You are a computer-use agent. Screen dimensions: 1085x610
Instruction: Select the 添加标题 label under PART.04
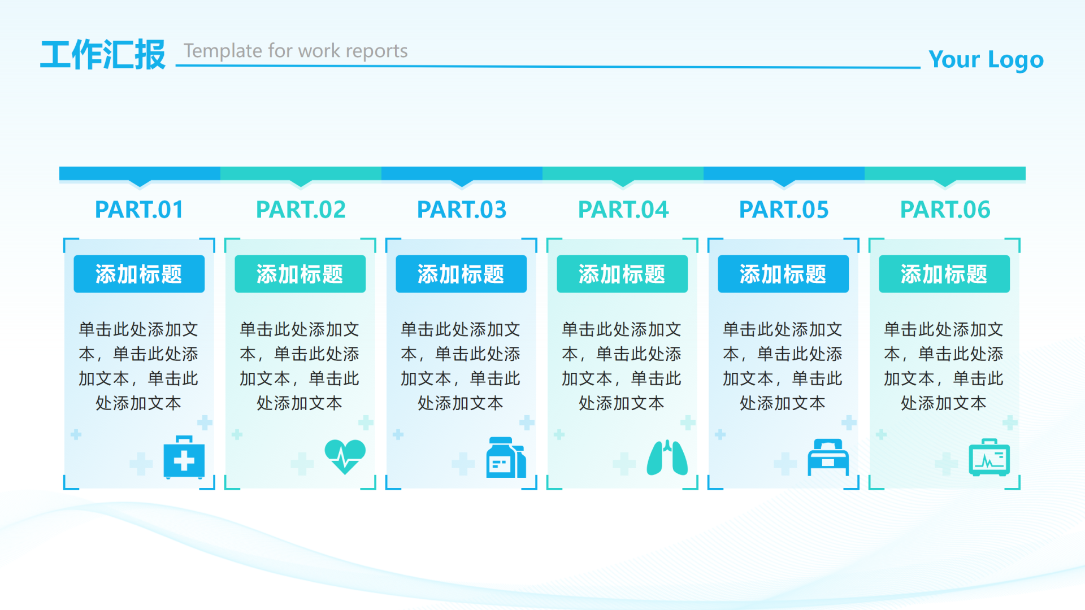pyautogui.click(x=622, y=274)
